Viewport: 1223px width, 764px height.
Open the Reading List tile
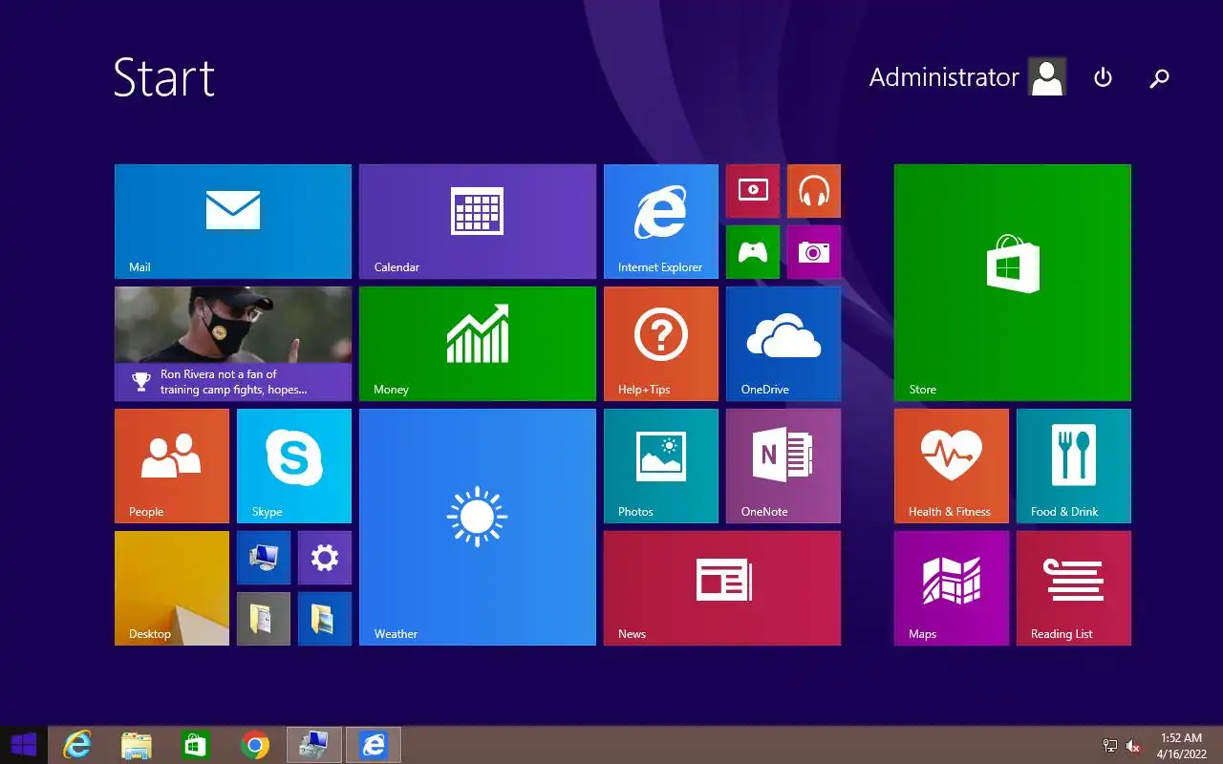tap(1074, 588)
